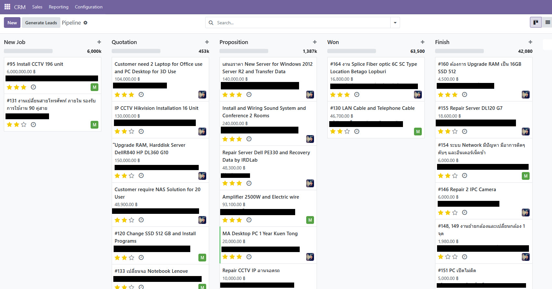Screen dimensions: 552x289
Task: Switch to list view
Action: coord(547,22)
